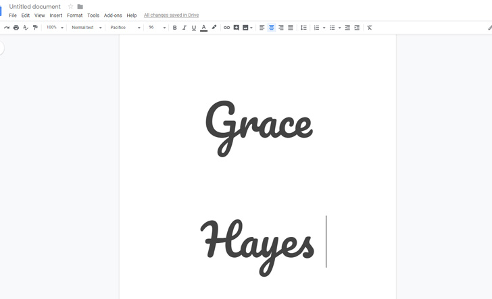Insert a link with the chain icon

[226, 28]
